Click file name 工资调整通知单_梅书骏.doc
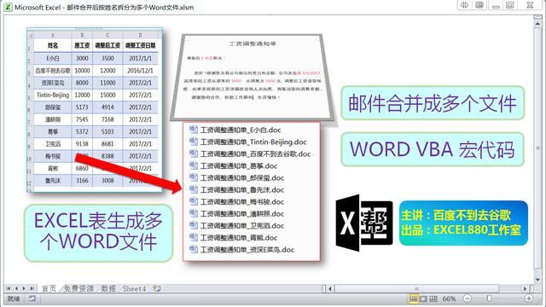Screen dimensions: 546x307 tap(242, 201)
